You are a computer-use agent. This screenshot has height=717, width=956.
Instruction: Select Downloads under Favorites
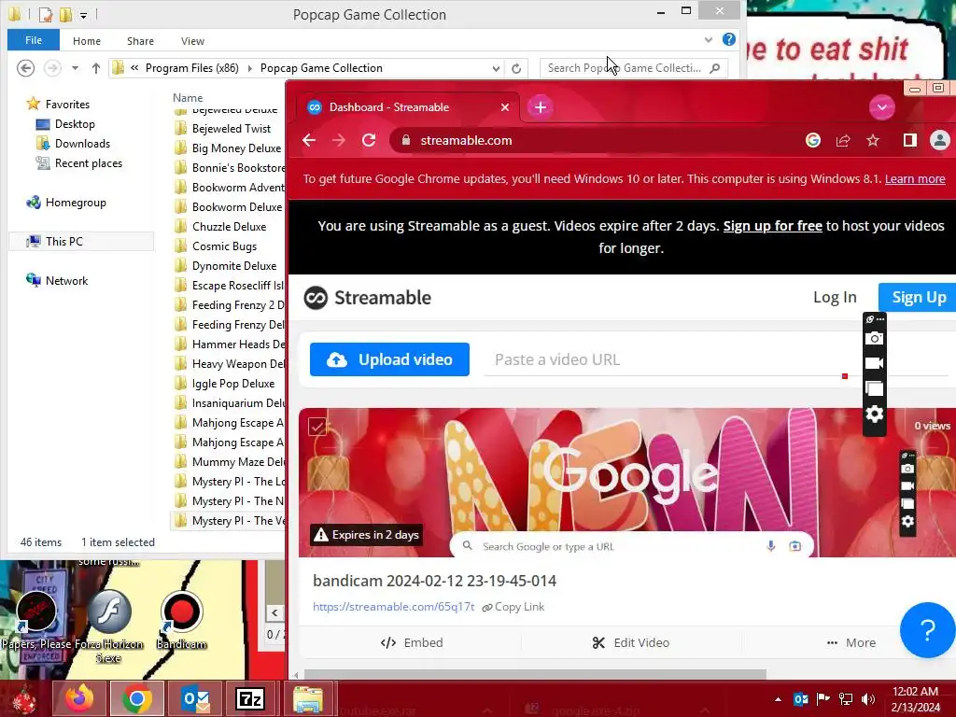tap(73, 143)
